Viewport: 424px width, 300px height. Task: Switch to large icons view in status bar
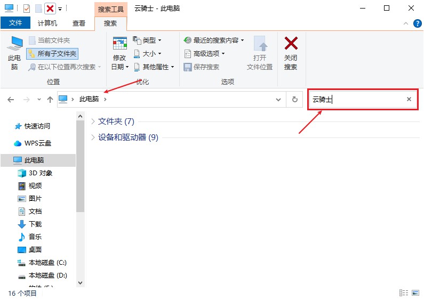click(x=415, y=293)
